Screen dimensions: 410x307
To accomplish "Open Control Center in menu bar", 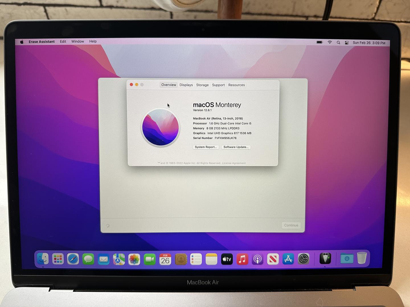I will (347, 43).
